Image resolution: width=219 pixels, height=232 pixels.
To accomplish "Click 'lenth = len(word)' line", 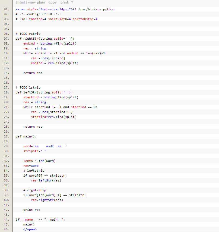I will [39, 161].
